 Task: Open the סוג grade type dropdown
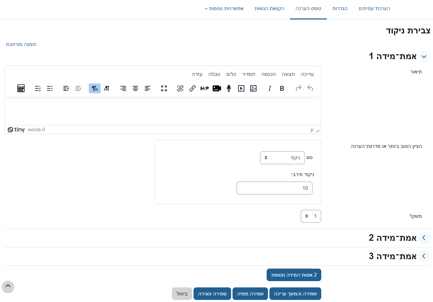tap(282, 158)
